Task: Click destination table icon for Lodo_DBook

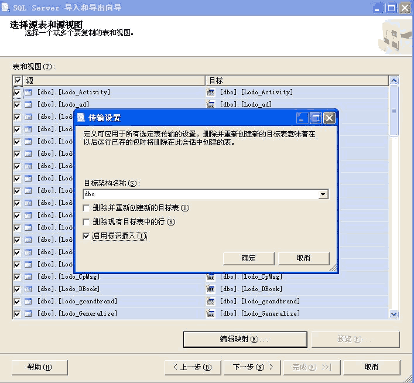Action: pyautogui.click(x=211, y=289)
